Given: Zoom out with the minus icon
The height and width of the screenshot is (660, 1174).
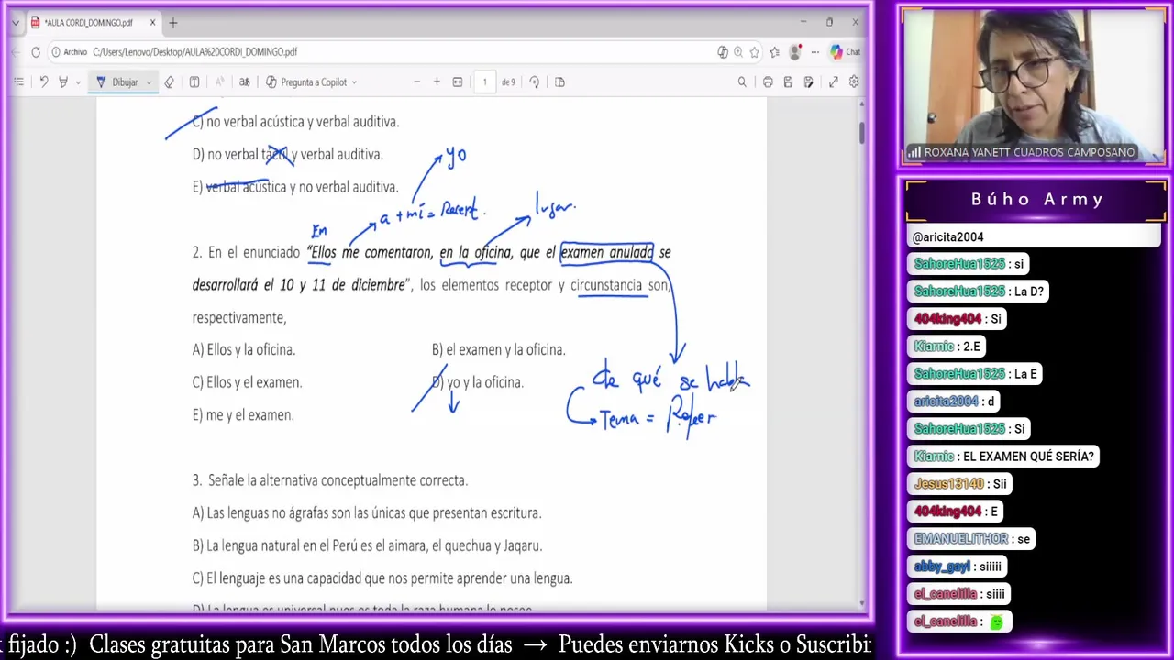Looking at the screenshot, I should coord(416,82).
